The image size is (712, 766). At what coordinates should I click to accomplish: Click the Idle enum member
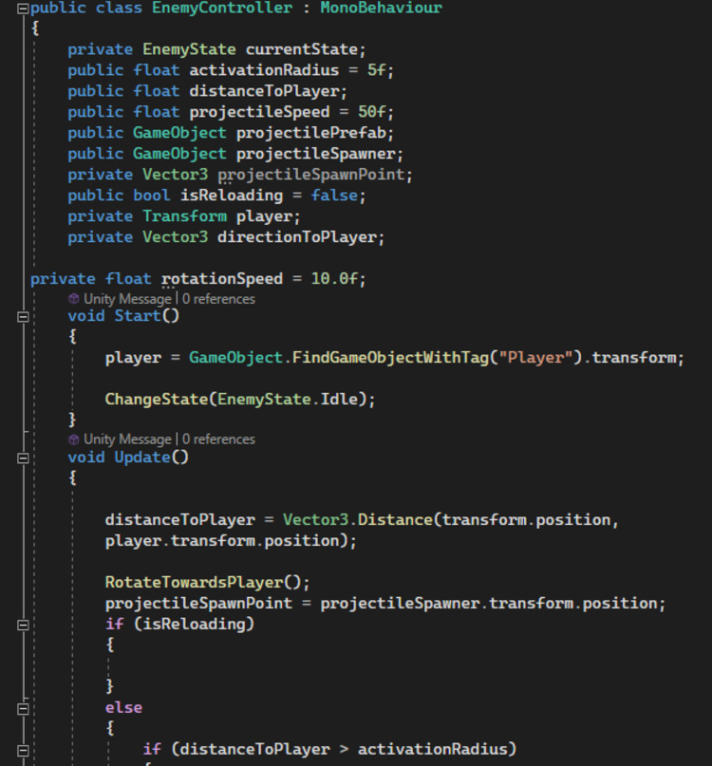click(339, 400)
